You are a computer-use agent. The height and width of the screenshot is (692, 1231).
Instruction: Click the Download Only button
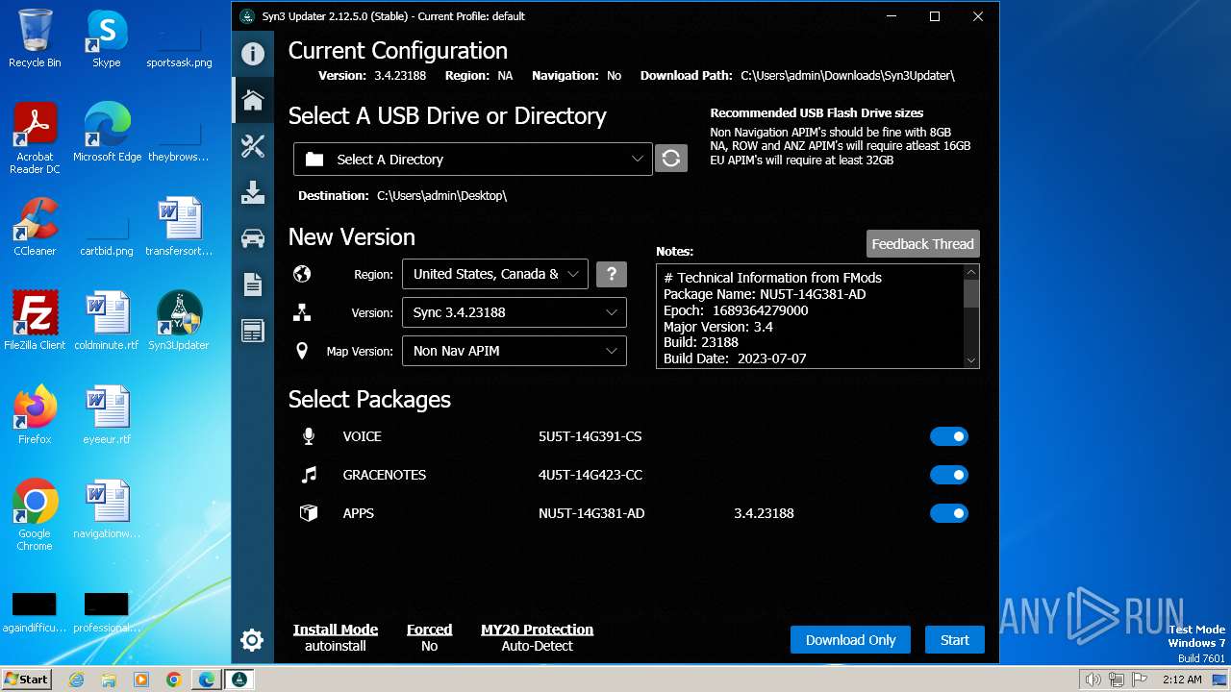click(850, 640)
